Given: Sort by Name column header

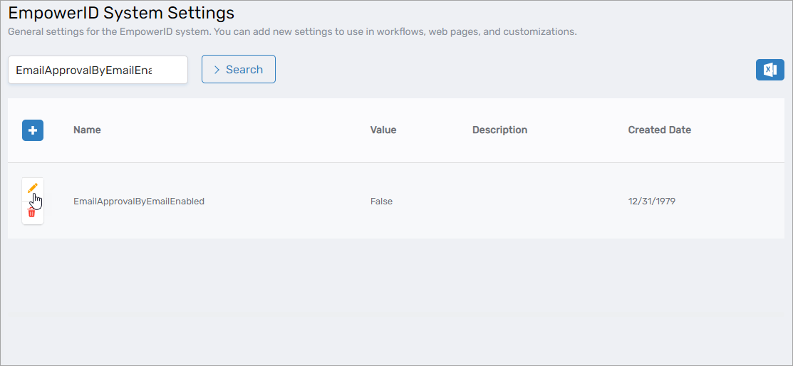Looking at the screenshot, I should 87,130.
